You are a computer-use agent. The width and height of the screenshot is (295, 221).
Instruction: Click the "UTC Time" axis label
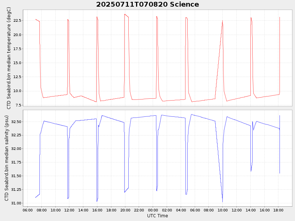(157, 216)
